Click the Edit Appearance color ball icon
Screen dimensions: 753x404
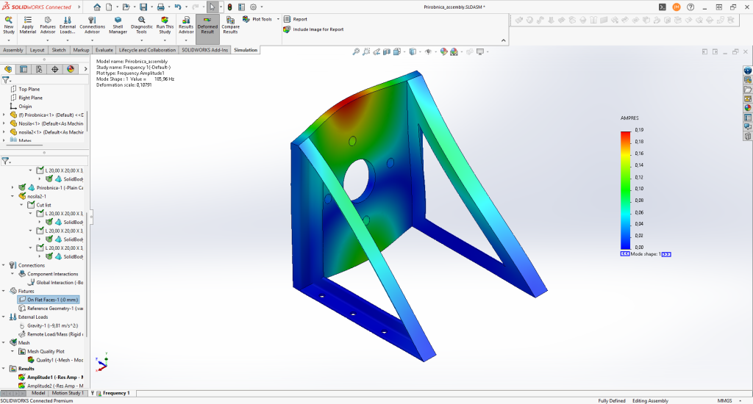[x=443, y=52]
